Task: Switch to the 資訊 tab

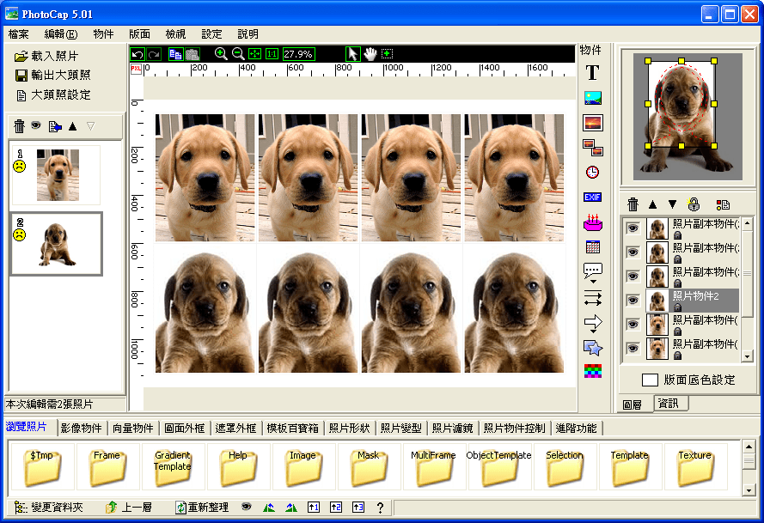Action: 669,404
